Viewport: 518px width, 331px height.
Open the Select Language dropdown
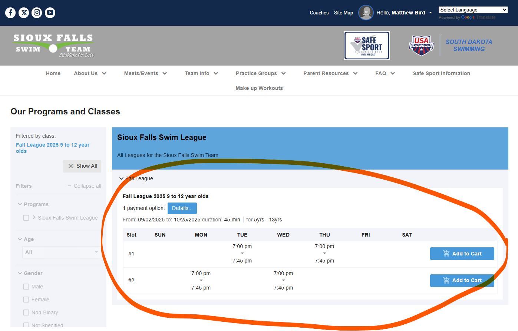tap(473, 10)
